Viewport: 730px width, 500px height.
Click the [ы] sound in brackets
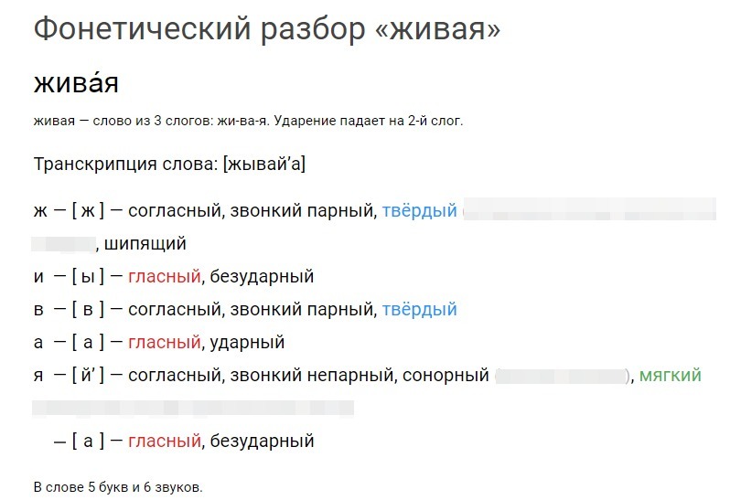[x=88, y=276]
